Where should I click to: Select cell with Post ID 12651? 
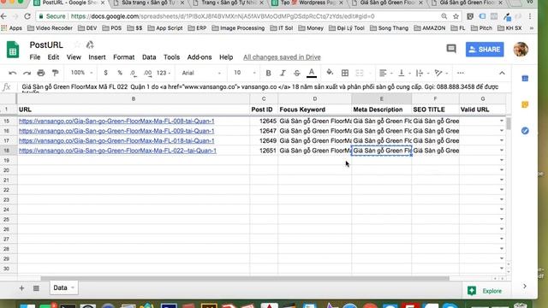pos(264,151)
